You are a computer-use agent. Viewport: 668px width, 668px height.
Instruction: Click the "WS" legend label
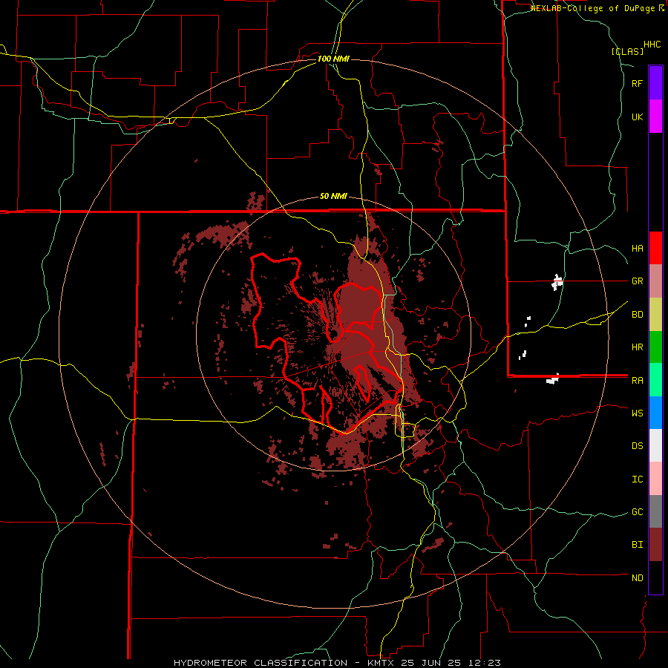pos(637,413)
